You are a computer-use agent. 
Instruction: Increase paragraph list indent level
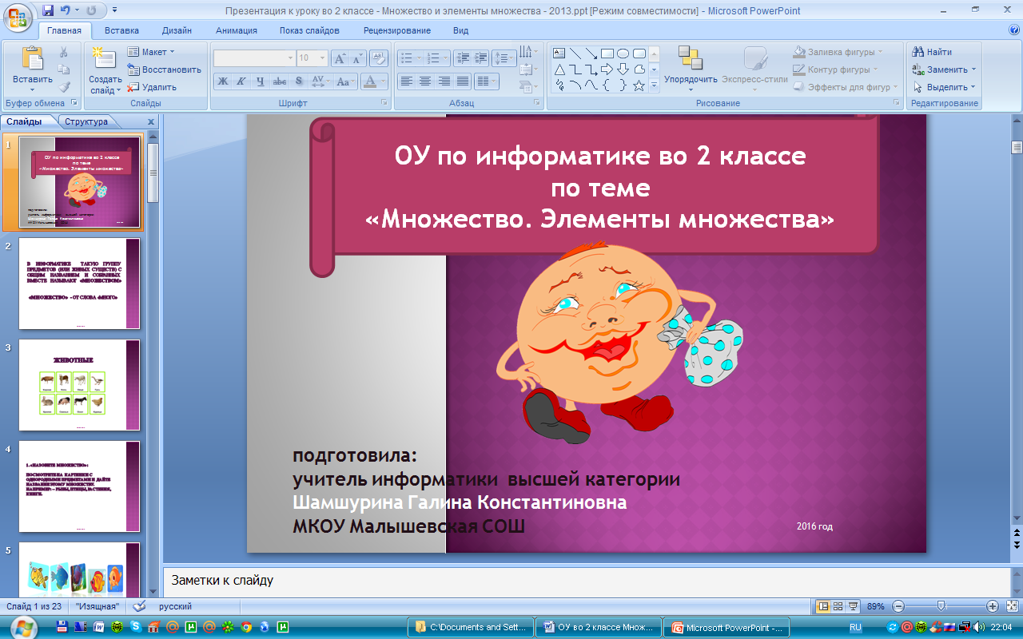coord(480,58)
